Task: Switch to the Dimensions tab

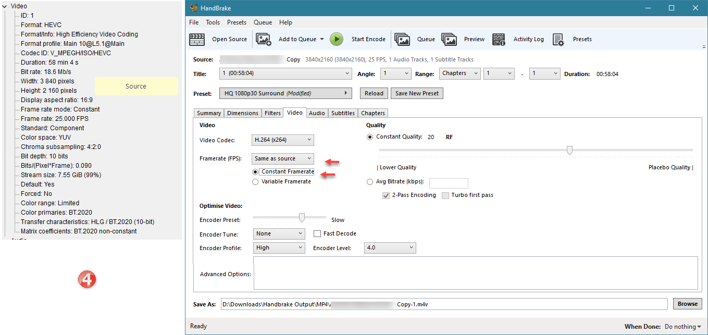Action: click(x=243, y=113)
